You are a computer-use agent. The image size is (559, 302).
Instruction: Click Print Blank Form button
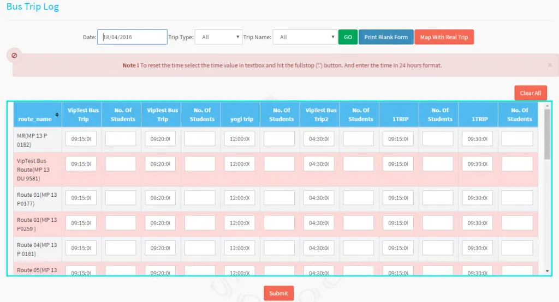385,37
